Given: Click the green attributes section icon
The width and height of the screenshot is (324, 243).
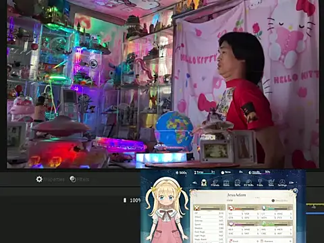Looking at the screenshot, I should pos(264,223).
